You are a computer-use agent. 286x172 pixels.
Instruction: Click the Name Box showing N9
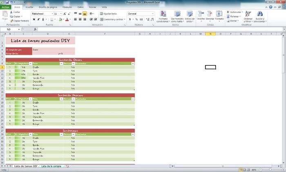pyautogui.click(x=12, y=29)
